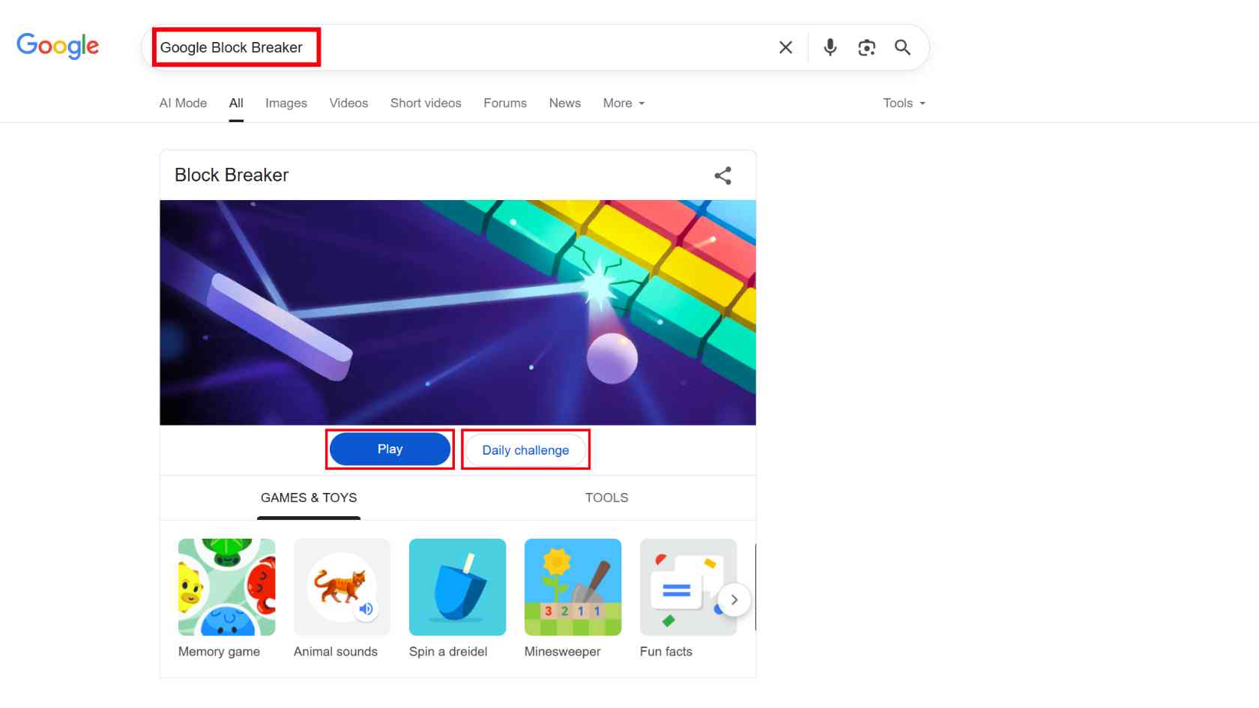Open Google Lens image search
The height and width of the screenshot is (708, 1259).
coord(866,47)
